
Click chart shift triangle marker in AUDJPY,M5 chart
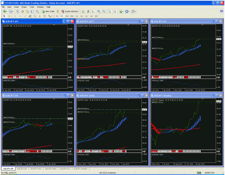coord(54,25)
